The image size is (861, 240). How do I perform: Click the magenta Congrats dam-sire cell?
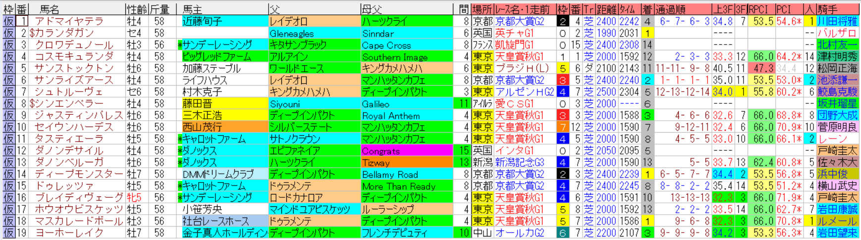[x=406, y=151]
